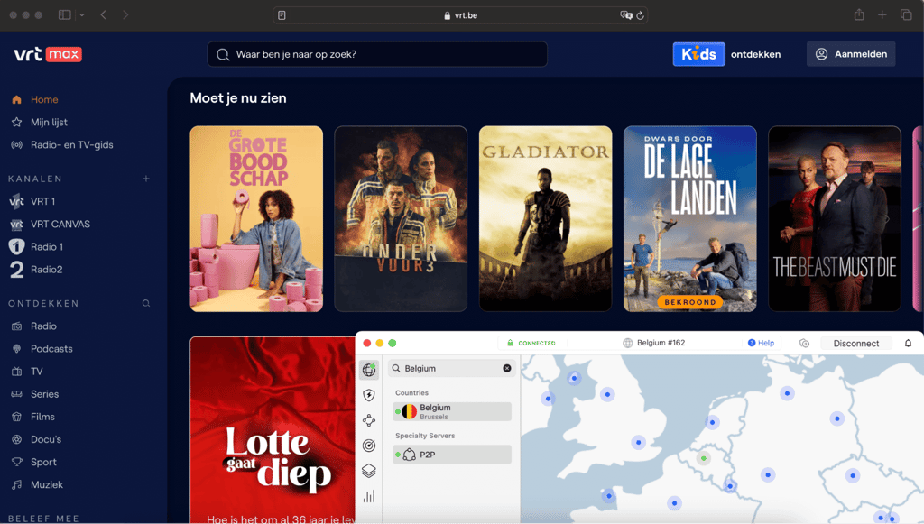Open Muziek section
924x524 pixels.
(38, 484)
